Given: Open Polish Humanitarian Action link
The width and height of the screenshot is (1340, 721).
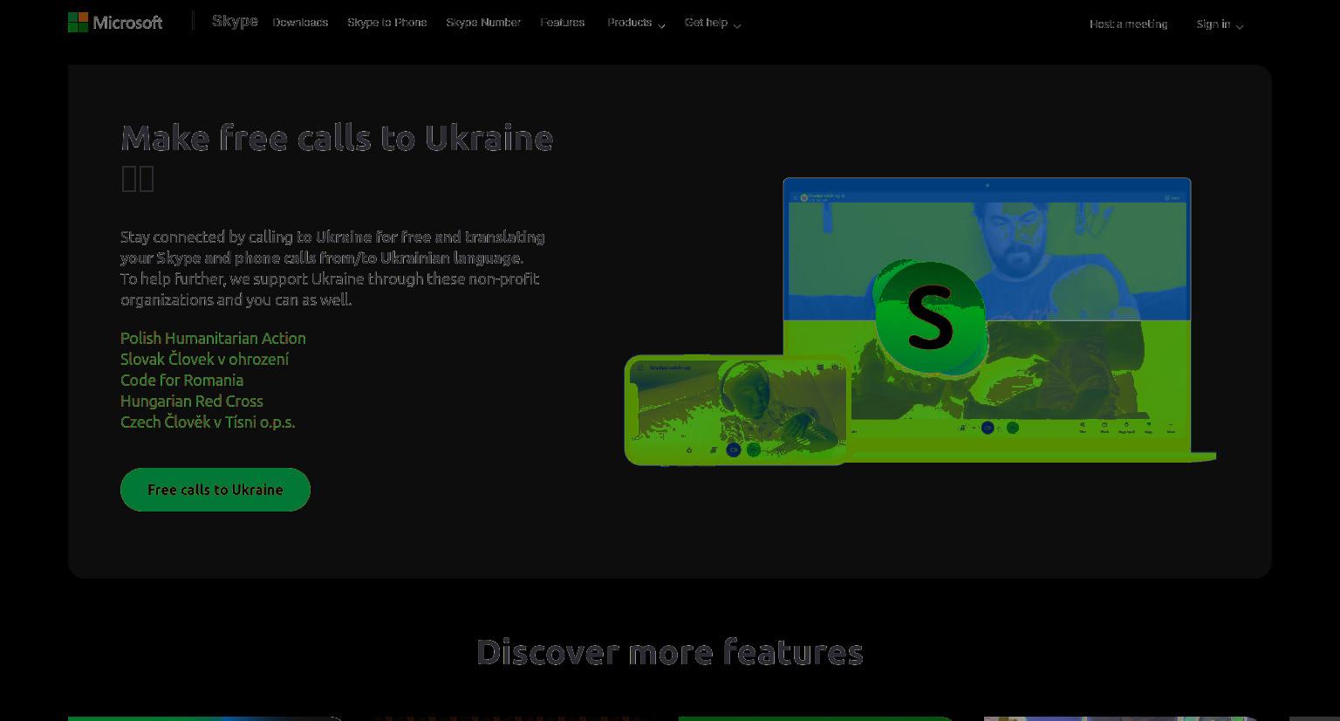Looking at the screenshot, I should coord(213,338).
